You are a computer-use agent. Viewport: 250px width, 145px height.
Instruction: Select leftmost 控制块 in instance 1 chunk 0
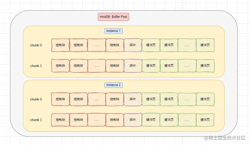click(60, 45)
